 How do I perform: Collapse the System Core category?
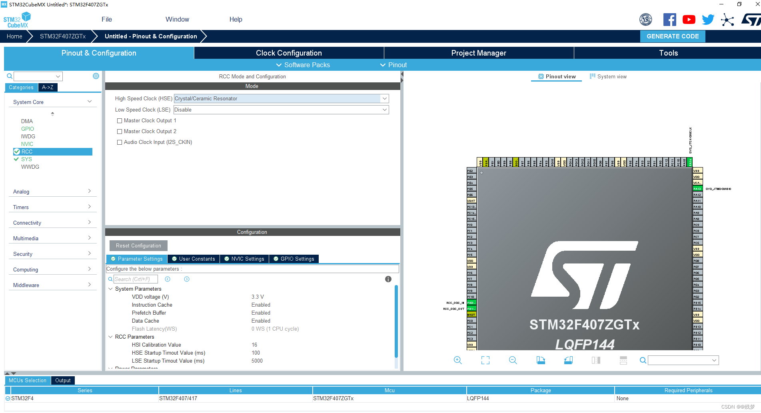90,102
